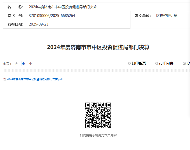
Task: Click the issuing unit 区投资促进局
Action: [167, 16]
